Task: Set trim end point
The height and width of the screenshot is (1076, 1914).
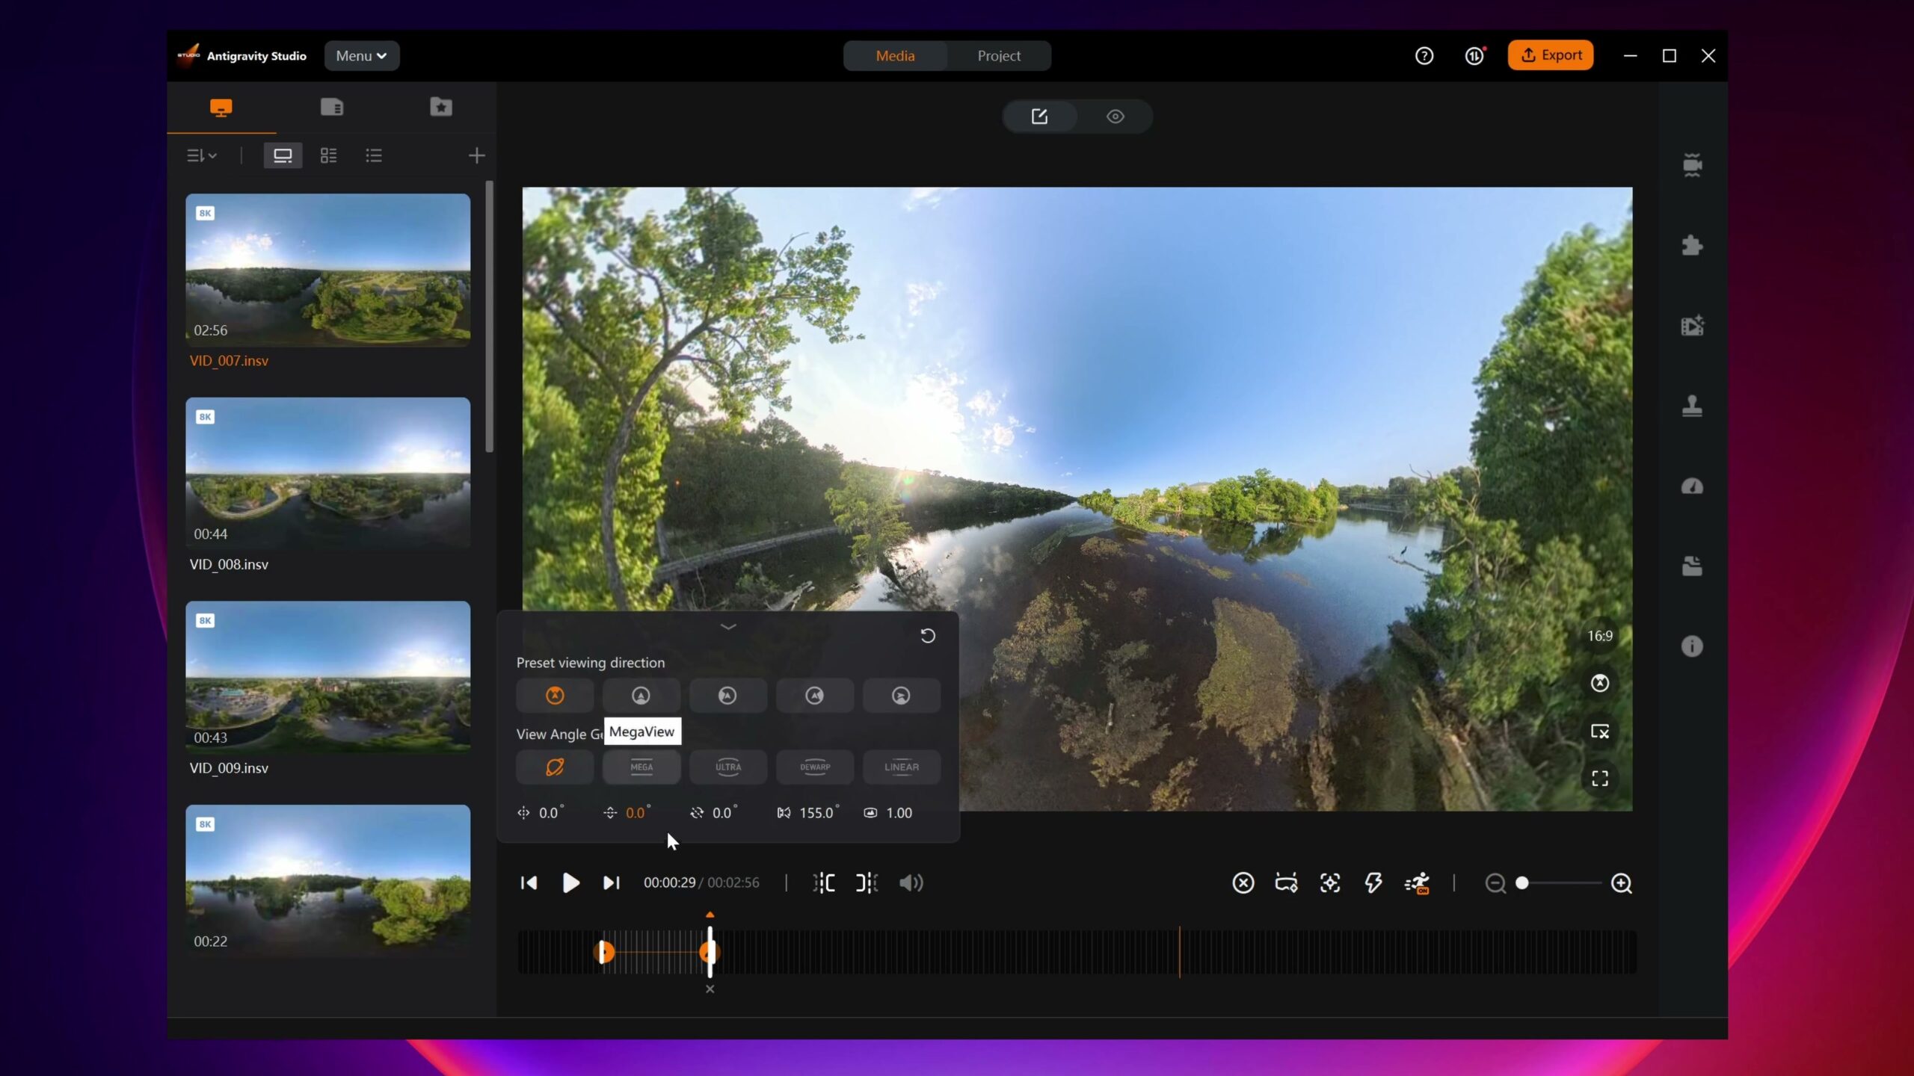Action: [x=867, y=883]
